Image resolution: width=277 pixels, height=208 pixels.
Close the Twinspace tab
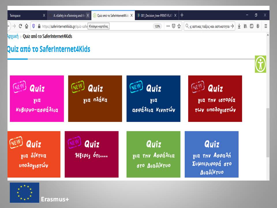pyautogui.click(x=44, y=15)
